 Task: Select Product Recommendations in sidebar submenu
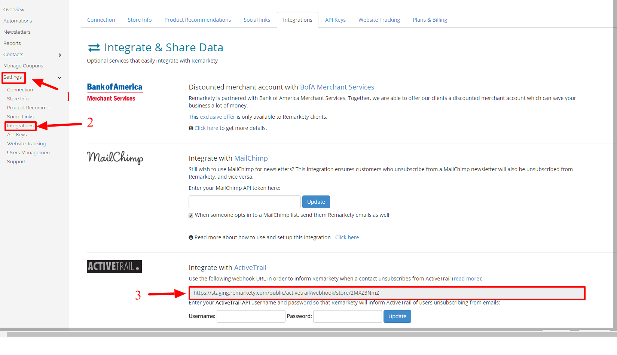point(29,108)
